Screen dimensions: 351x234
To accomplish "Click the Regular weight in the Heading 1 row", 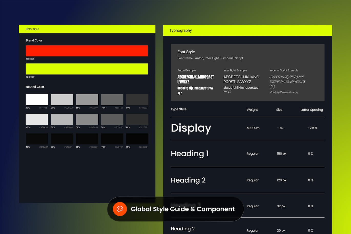I will [253, 154].
